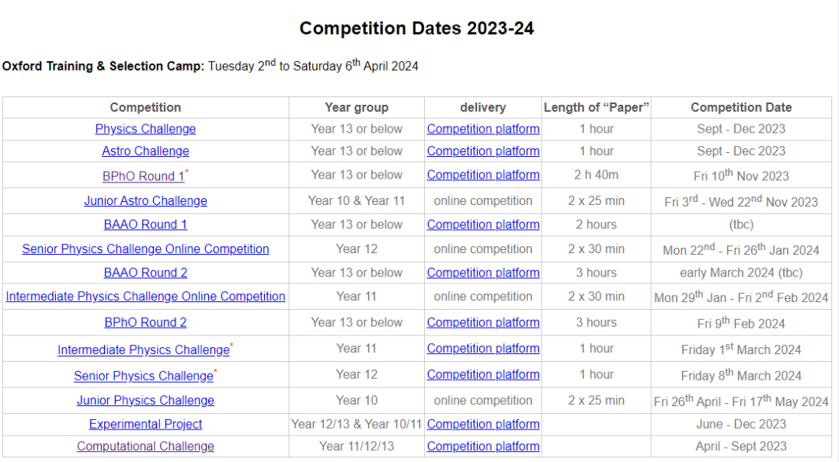Viewport: 839px width, 462px height.
Task: Visit the Junior Physics Challenge link
Action: click(x=145, y=400)
